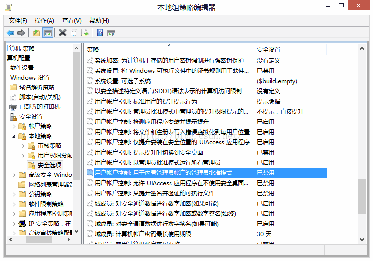Click the policy list scroll-down arrow
Image resolution: width=373 pixels, height=261 pixels.
coord(362,239)
